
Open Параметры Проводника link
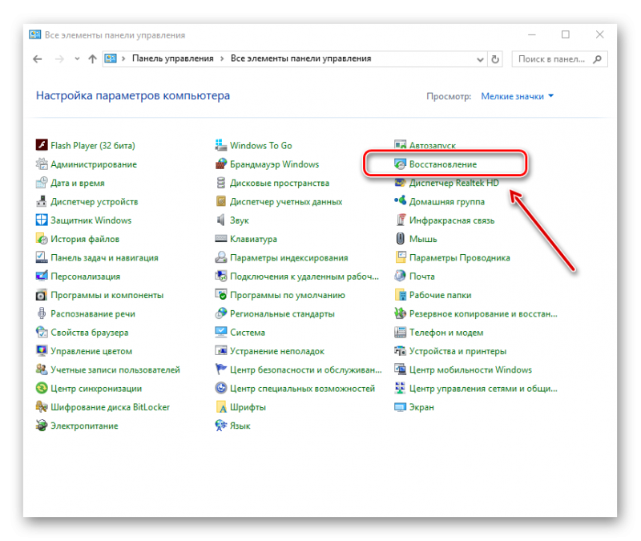[x=459, y=257]
